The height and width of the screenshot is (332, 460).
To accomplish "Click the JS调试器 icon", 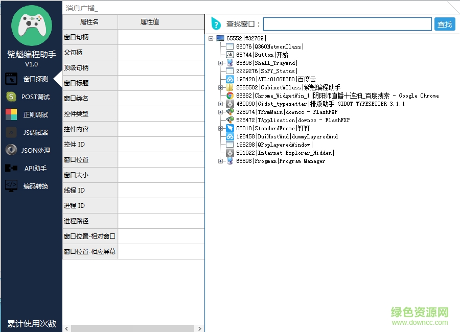I will tap(11, 132).
